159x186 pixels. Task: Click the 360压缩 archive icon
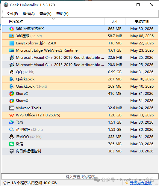click(x=12, y=36)
